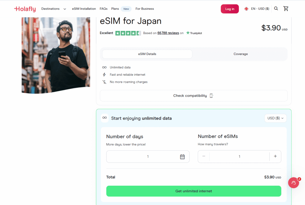Open the search magnifier icon
Viewport: 305px width, 205px height.
click(x=276, y=9)
